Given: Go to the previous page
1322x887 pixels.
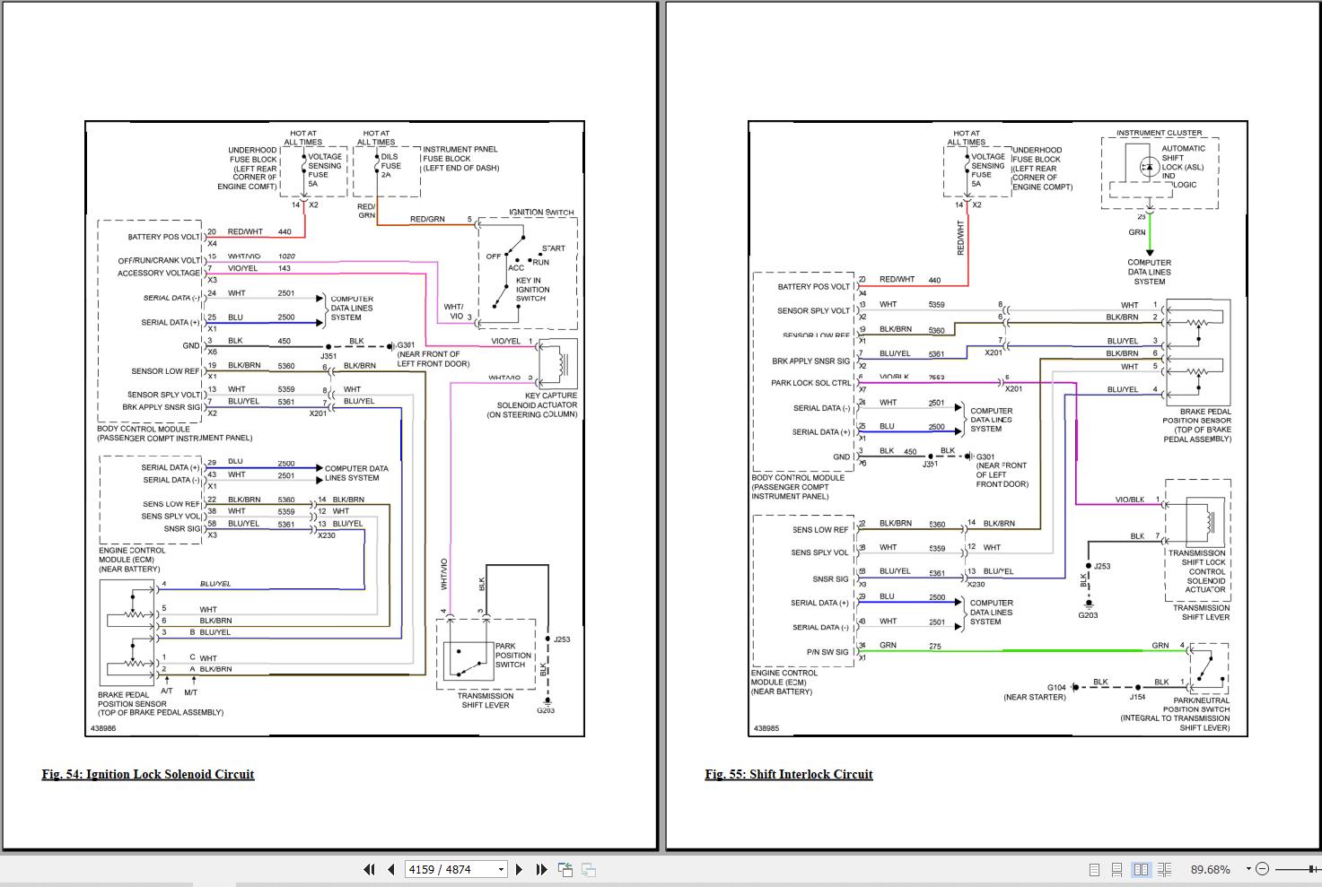Looking at the screenshot, I should 390,869.
